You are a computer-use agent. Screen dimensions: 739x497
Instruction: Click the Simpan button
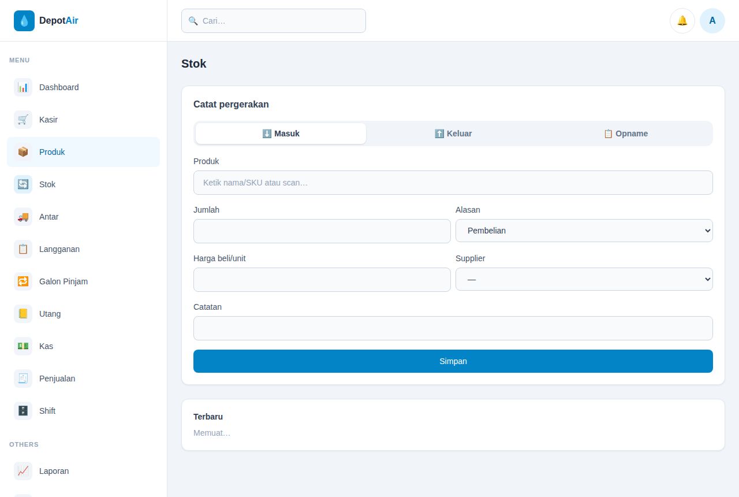coord(453,361)
